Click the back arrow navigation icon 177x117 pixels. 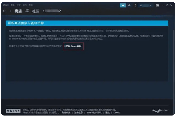click(4, 11)
